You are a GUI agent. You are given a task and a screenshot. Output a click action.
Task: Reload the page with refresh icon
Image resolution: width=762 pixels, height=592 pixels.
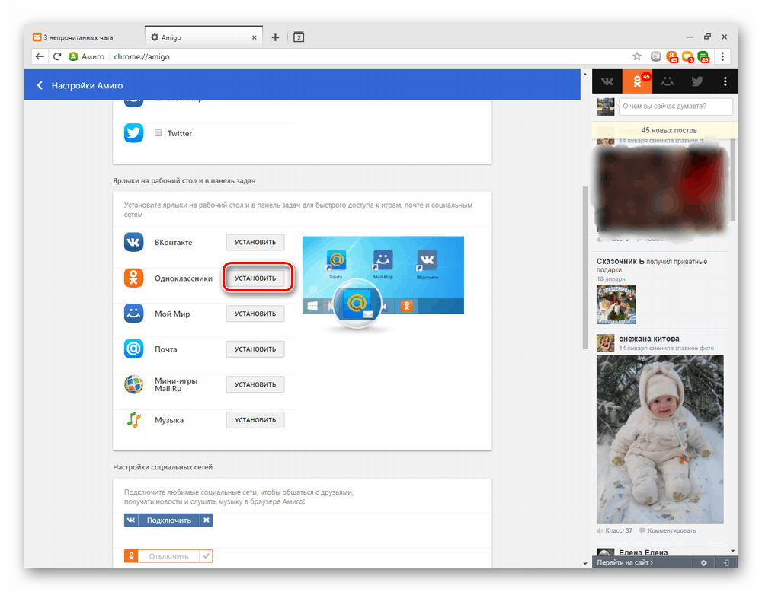[57, 56]
